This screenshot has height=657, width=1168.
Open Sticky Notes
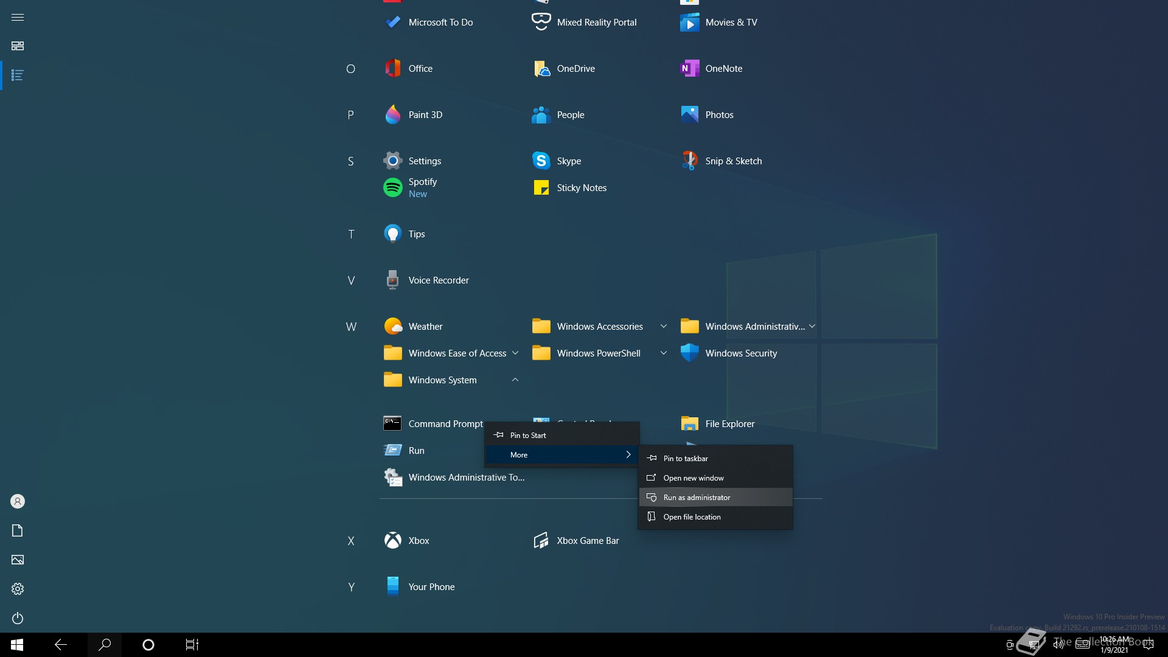pyautogui.click(x=569, y=188)
